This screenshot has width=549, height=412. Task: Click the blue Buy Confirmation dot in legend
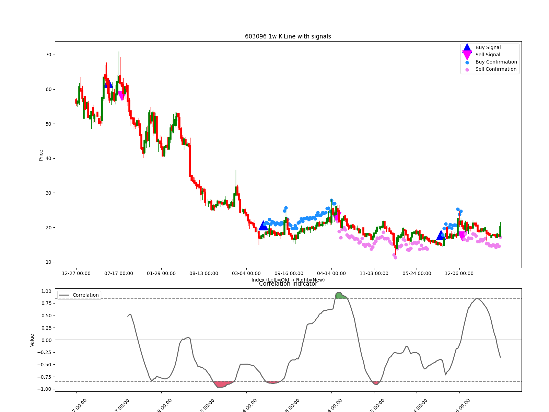click(x=467, y=62)
